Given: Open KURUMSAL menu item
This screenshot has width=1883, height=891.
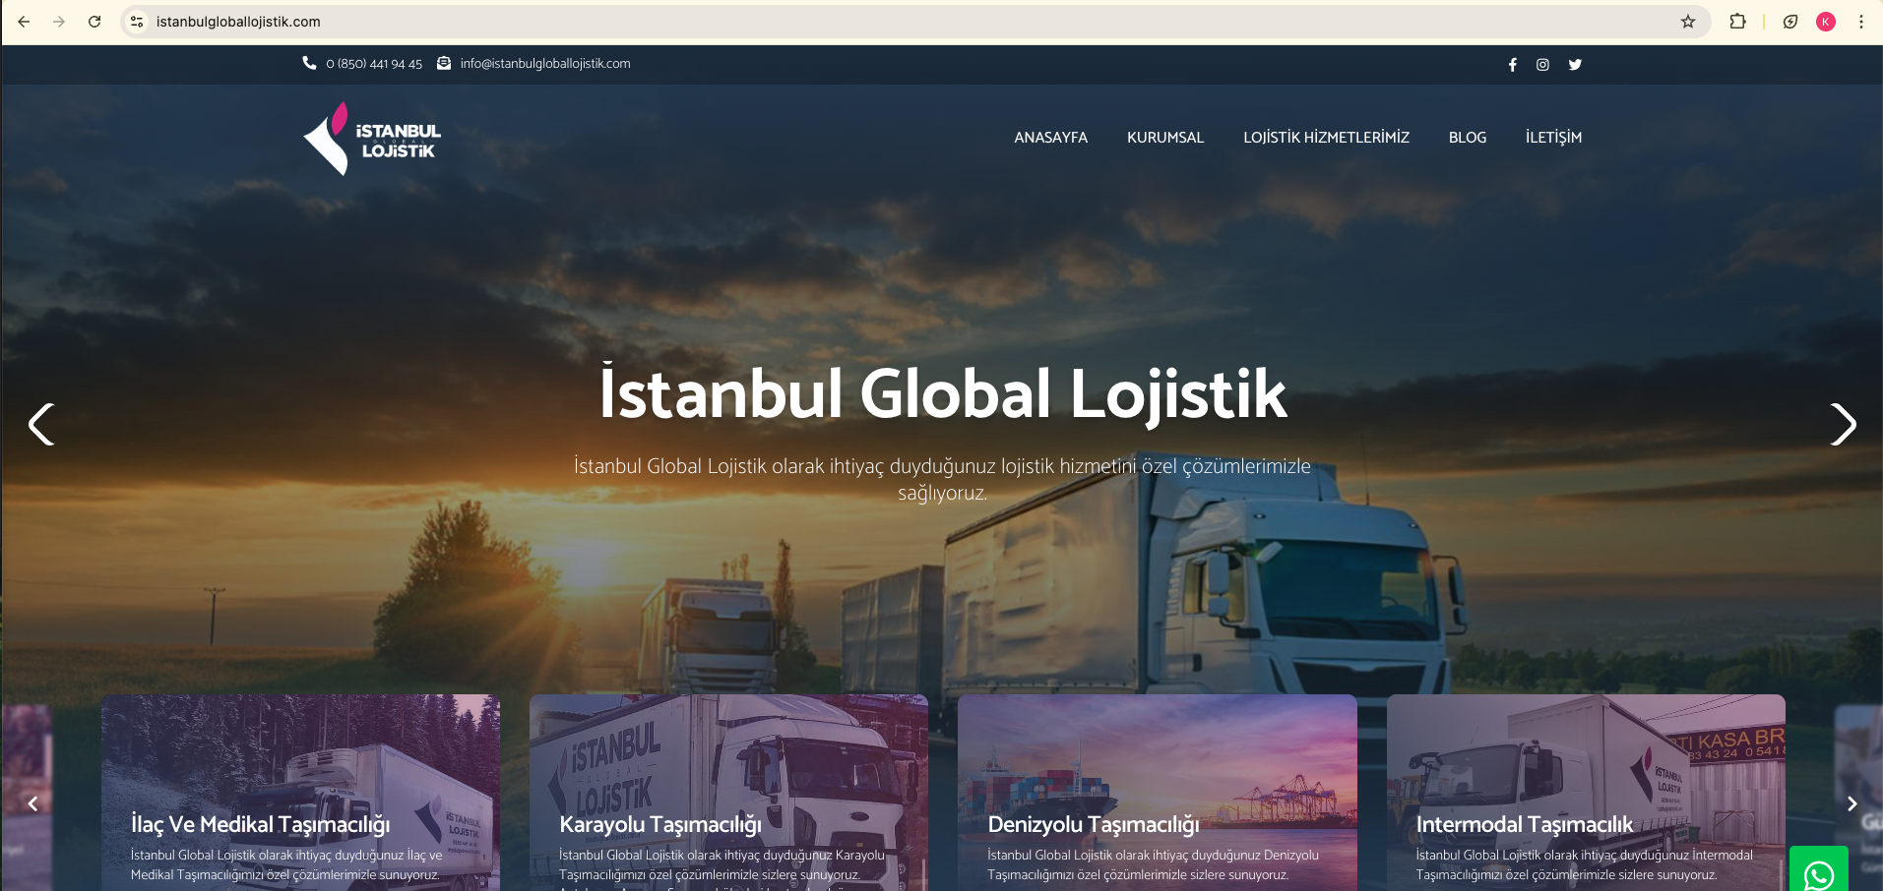Looking at the screenshot, I should (1165, 138).
